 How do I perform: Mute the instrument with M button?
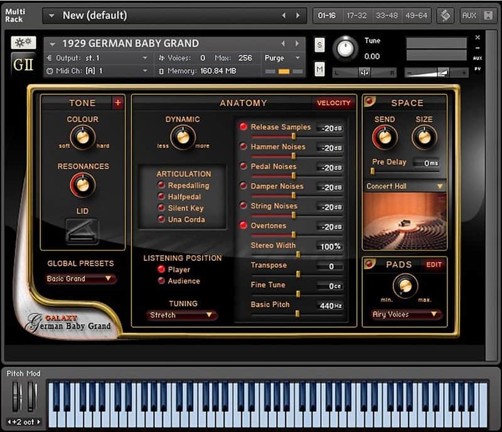point(319,69)
